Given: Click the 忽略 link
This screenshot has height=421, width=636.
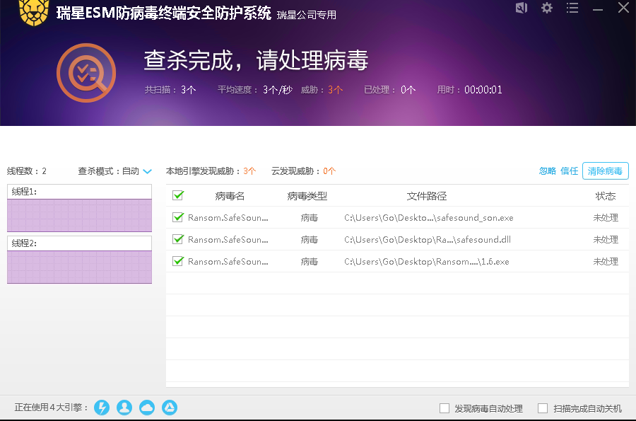Looking at the screenshot, I should click(548, 171).
